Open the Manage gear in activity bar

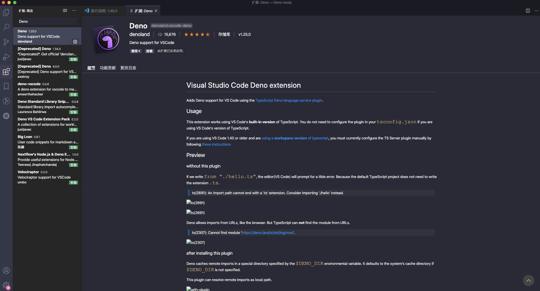coord(6,285)
